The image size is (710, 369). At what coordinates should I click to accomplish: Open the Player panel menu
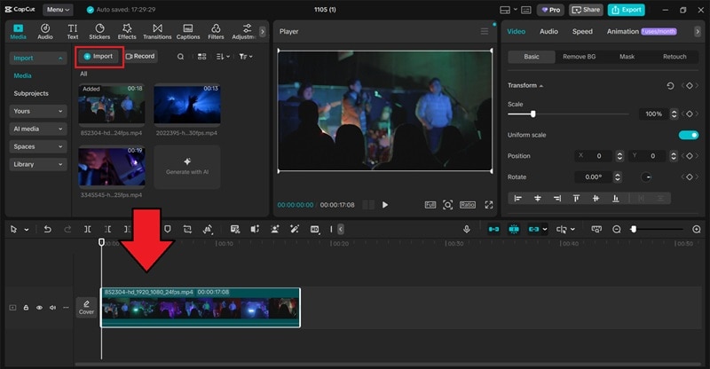pos(484,31)
